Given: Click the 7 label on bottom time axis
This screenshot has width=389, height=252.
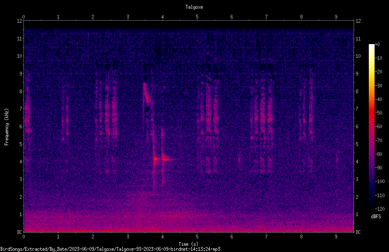Looking at the screenshot, I should tap(267, 237).
